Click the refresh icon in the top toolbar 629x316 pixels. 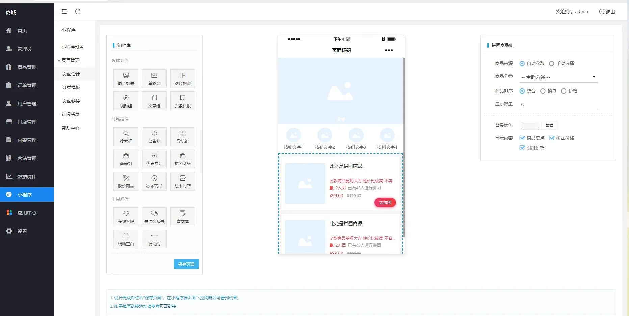click(x=78, y=11)
